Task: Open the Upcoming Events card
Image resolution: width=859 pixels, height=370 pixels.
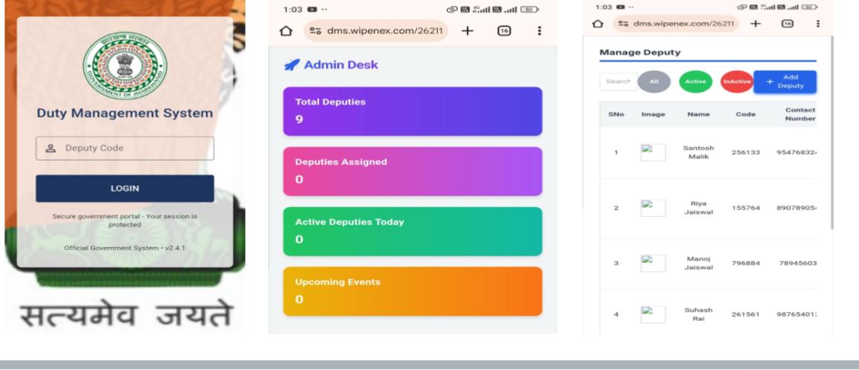Action: point(412,292)
